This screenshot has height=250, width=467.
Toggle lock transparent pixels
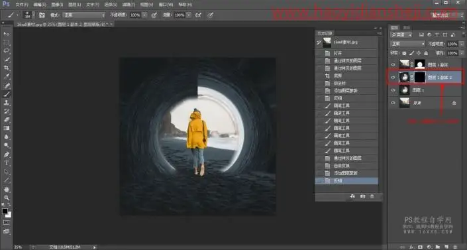(x=404, y=53)
